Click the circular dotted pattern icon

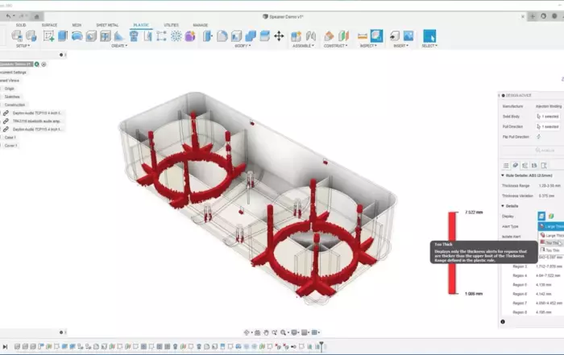pyautogui.click(x=176, y=36)
